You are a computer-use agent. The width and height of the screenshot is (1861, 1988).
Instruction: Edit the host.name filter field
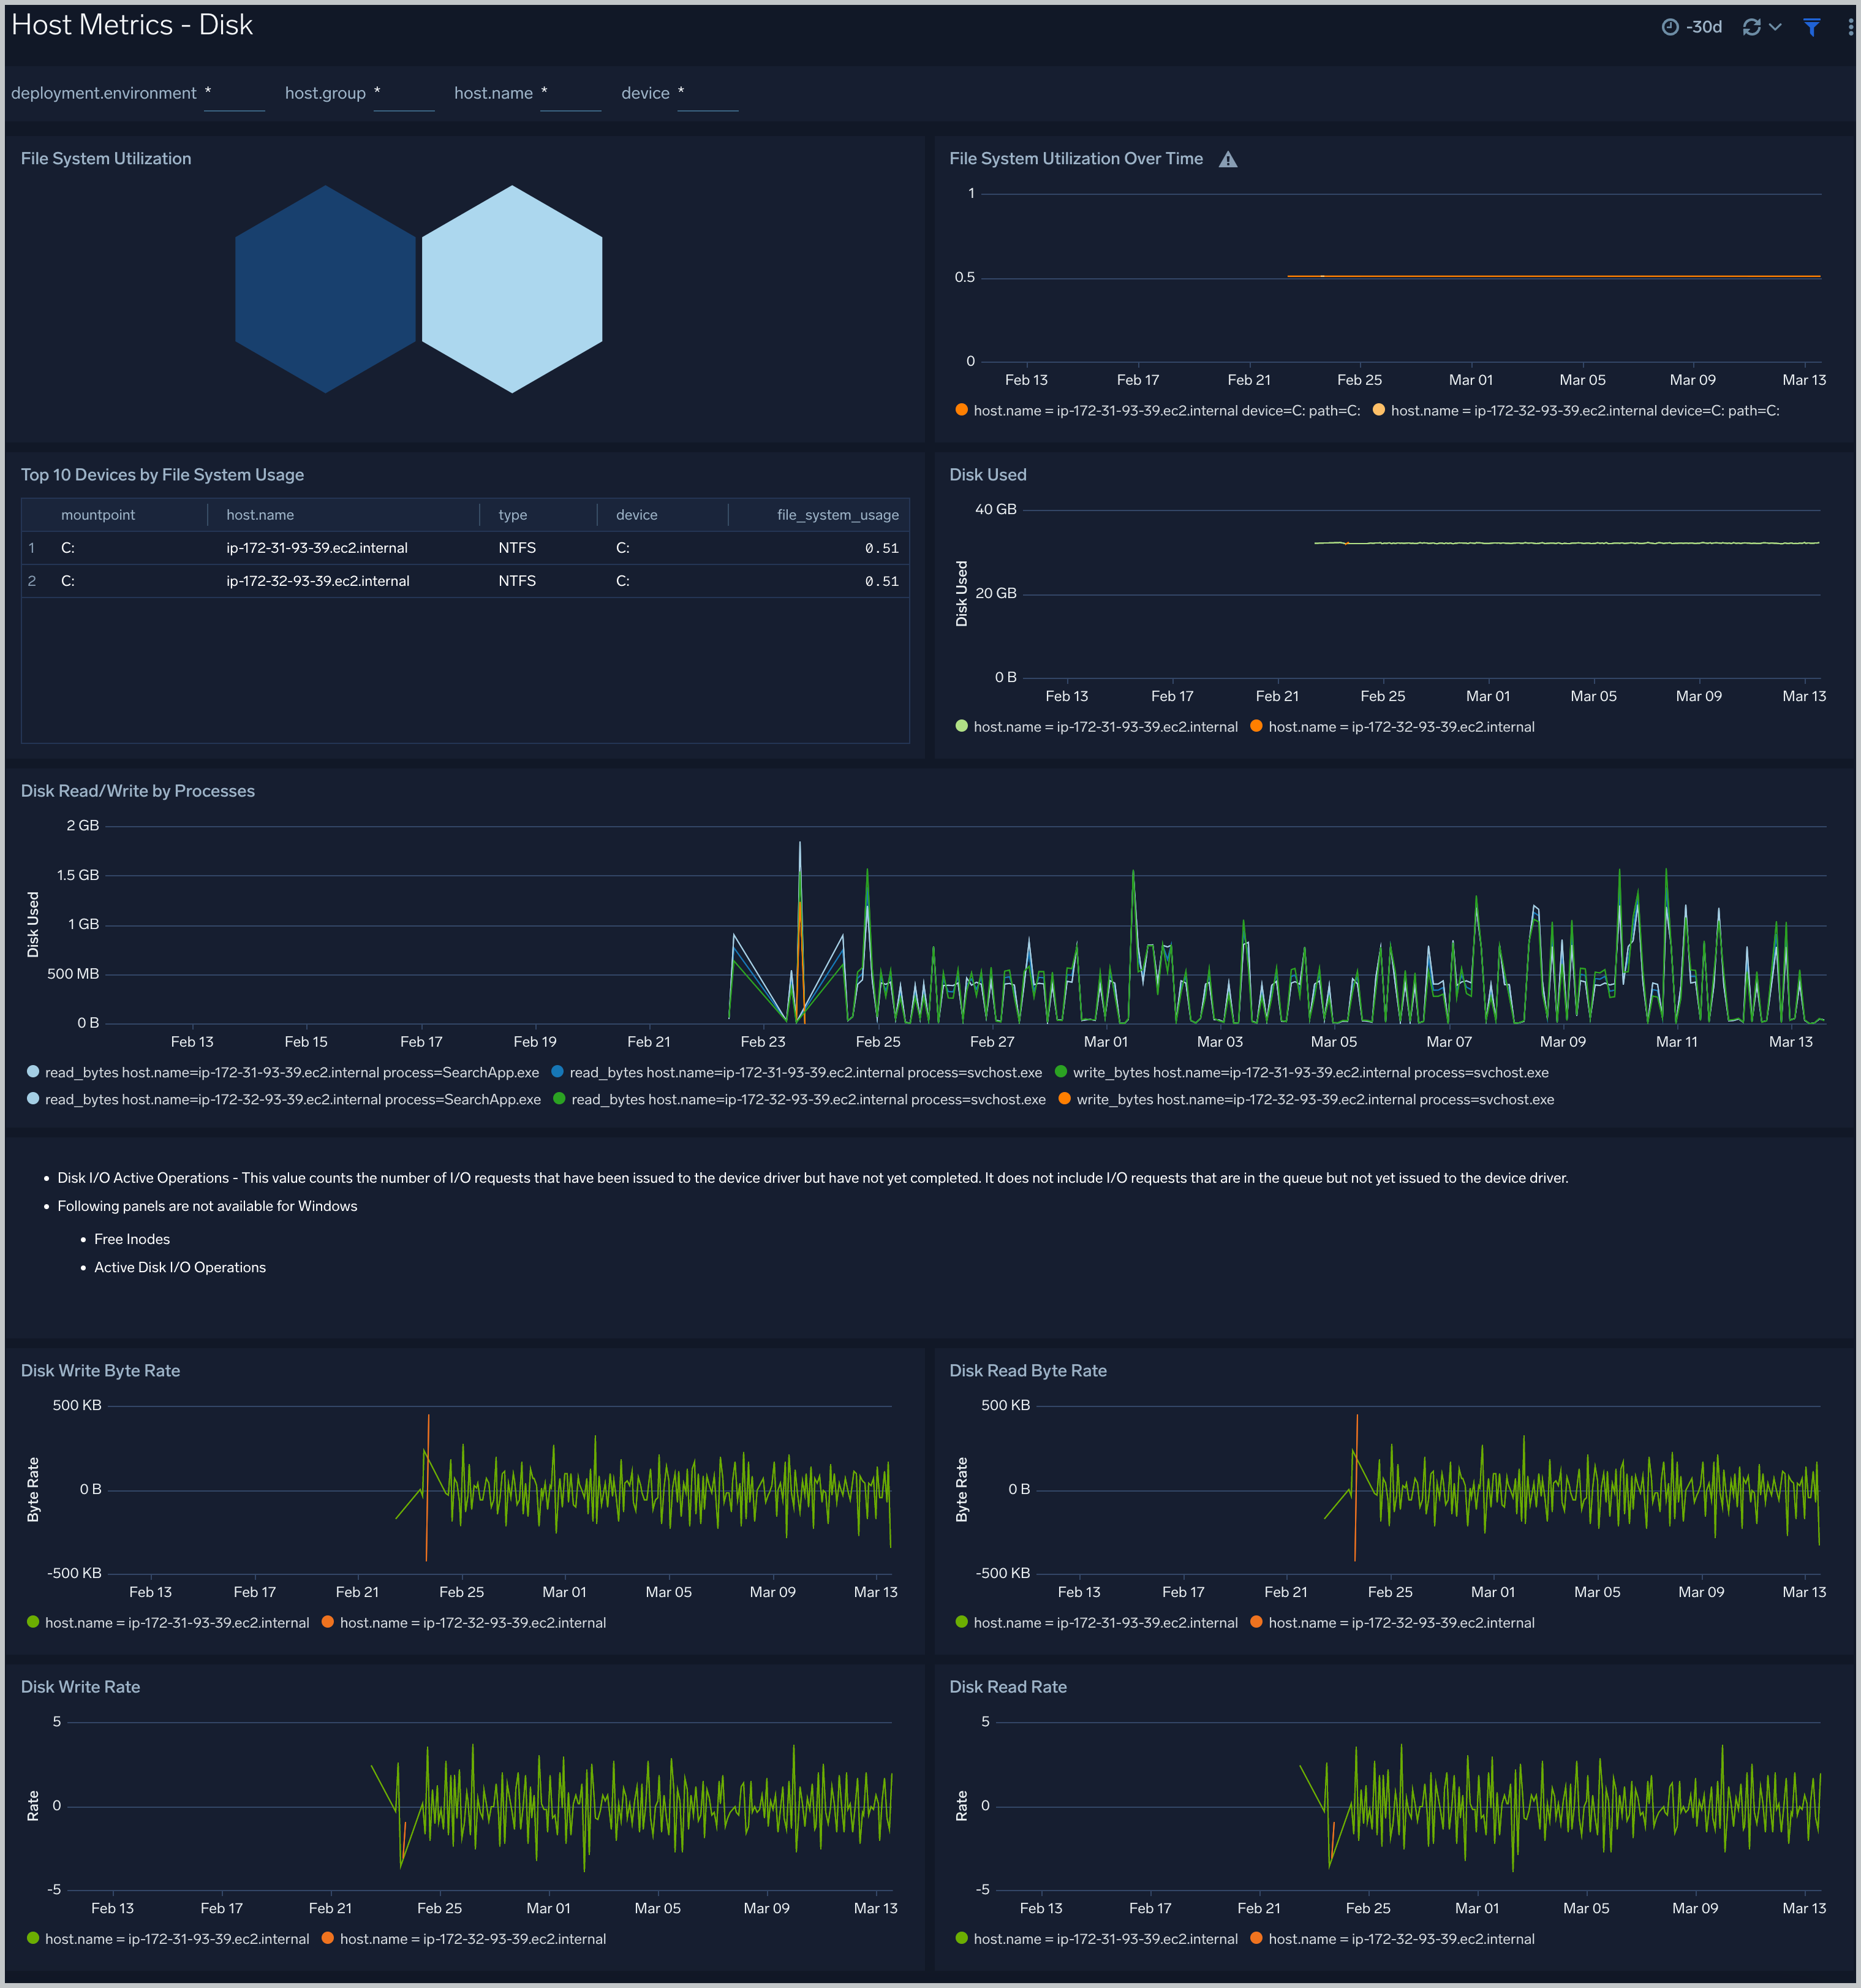571,93
